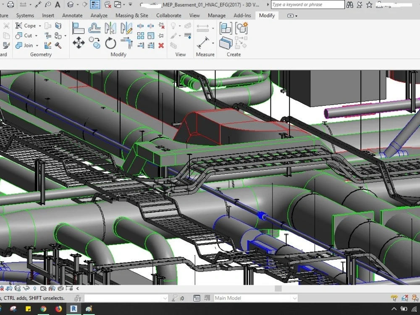Click in the keyword search field
Image resolution: width=420 pixels, height=315 pixels.
(x=307, y=5)
